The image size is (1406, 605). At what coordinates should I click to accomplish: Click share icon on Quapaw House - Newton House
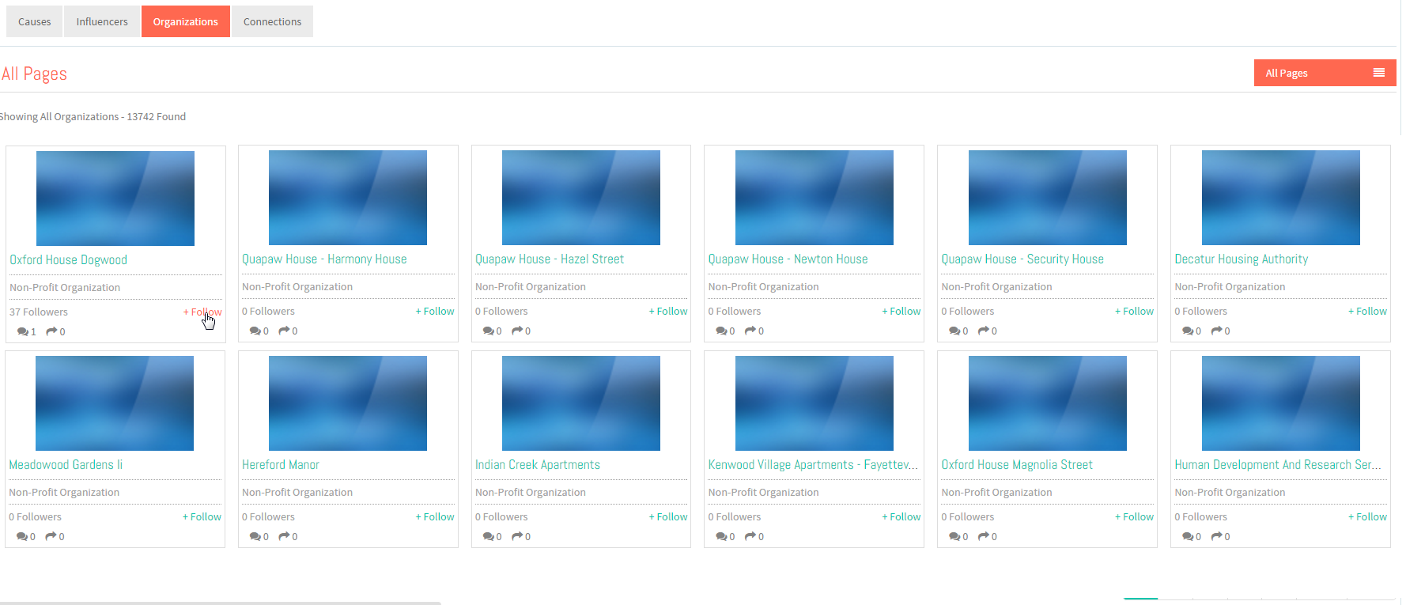(750, 331)
